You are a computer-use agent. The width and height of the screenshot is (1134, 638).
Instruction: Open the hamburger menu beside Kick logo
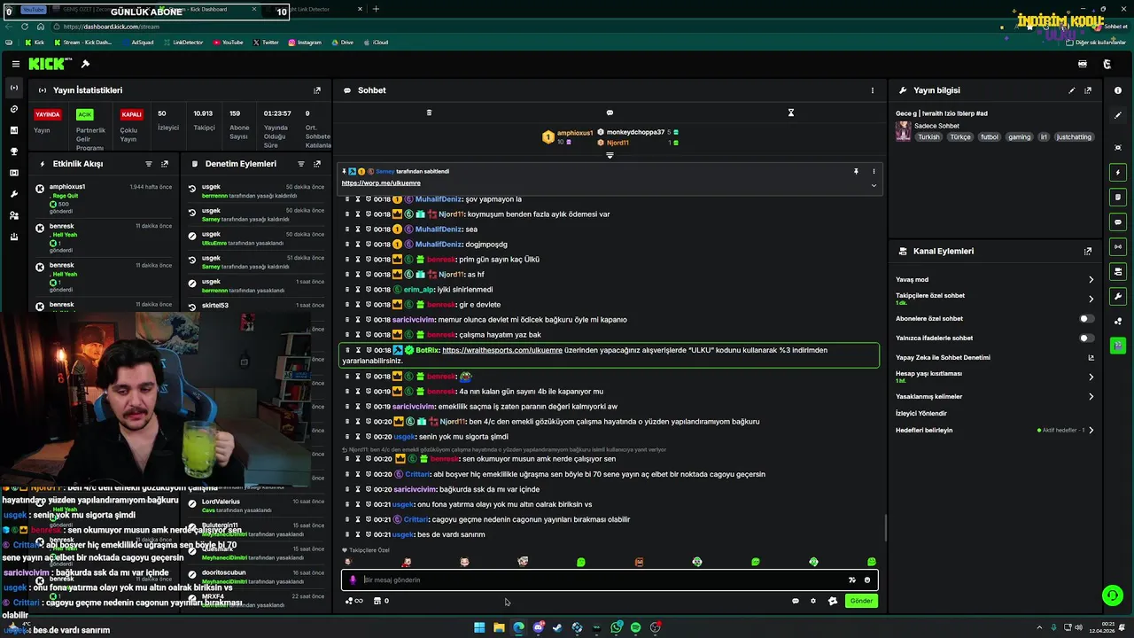pos(16,64)
